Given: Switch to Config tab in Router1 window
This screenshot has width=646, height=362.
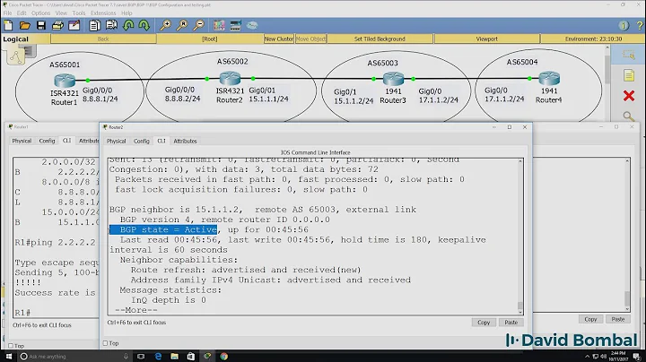Looking at the screenshot, I should coord(47,141).
